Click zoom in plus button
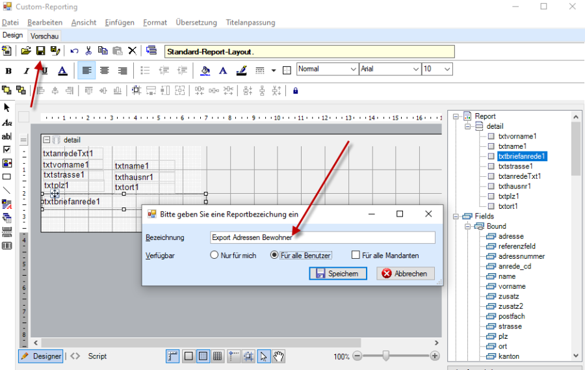The width and height of the screenshot is (585, 370). pos(435,356)
